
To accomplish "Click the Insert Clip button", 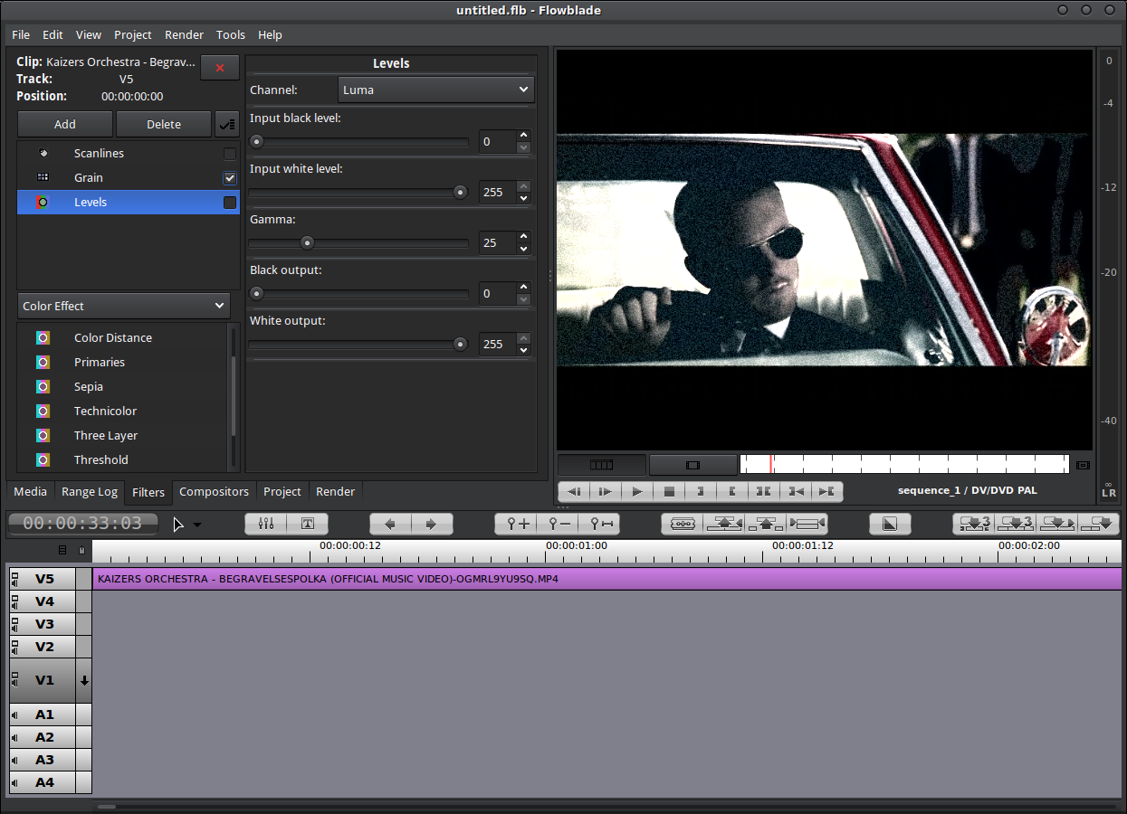I will point(1057,524).
